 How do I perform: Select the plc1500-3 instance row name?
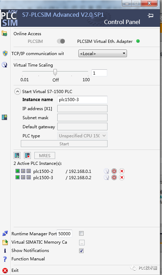pos(43,177)
